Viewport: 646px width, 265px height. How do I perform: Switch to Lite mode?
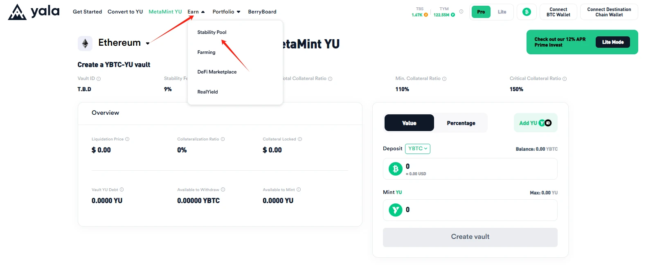point(502,12)
